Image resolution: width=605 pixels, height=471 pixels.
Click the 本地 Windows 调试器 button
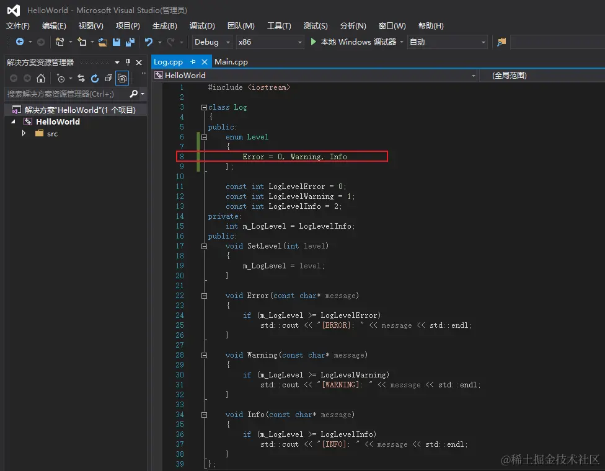click(x=353, y=42)
